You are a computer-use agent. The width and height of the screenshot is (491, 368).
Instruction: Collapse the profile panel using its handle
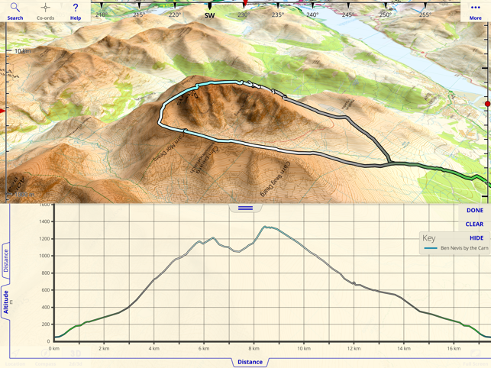(x=246, y=208)
